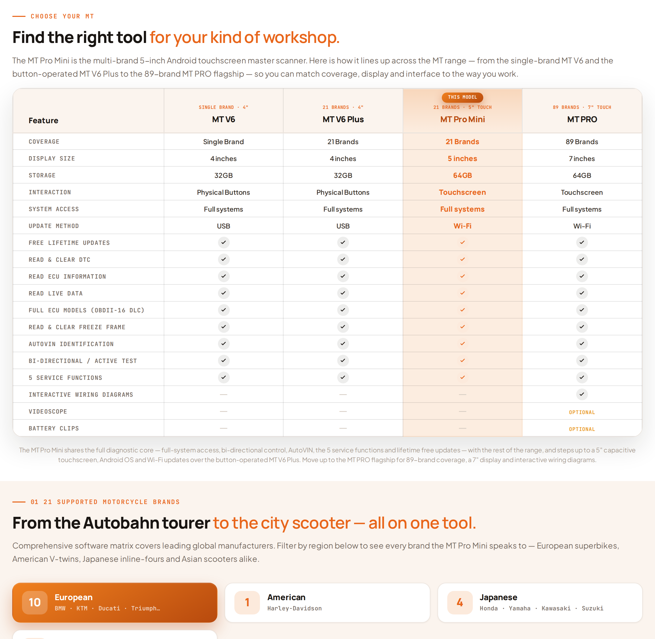Click the 89 Brands coverage cell

tap(582, 142)
